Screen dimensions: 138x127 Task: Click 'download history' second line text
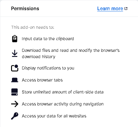[x=39, y=57]
